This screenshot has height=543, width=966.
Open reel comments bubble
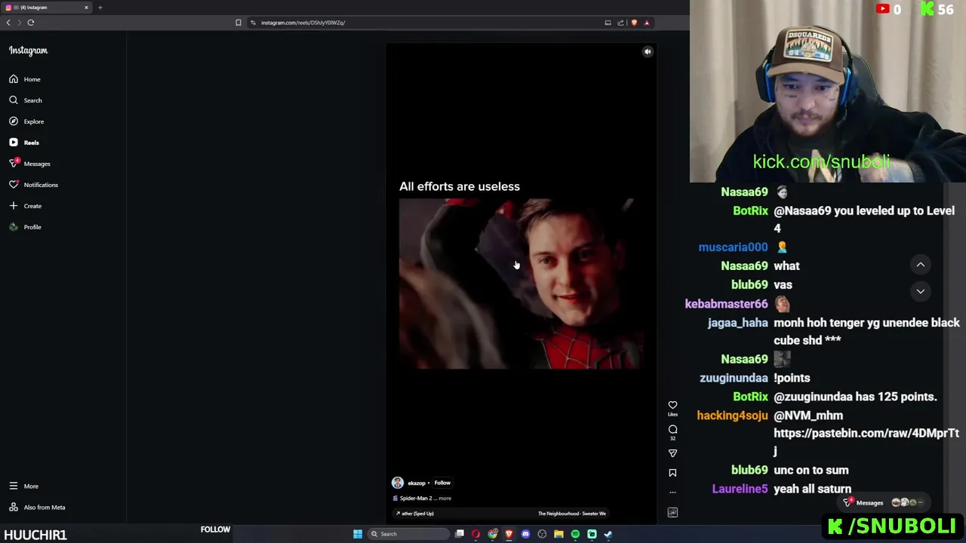[x=672, y=430]
